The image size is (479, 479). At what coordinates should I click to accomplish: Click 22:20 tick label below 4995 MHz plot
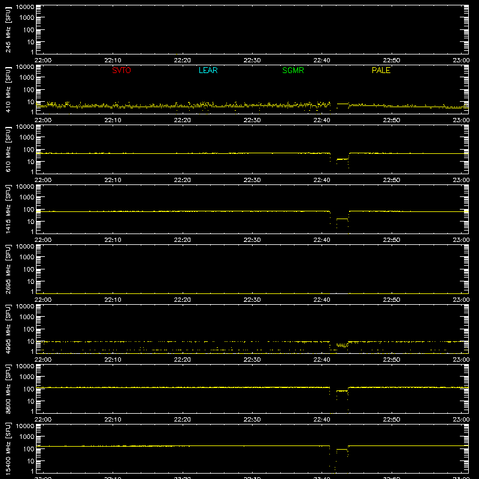183,360
